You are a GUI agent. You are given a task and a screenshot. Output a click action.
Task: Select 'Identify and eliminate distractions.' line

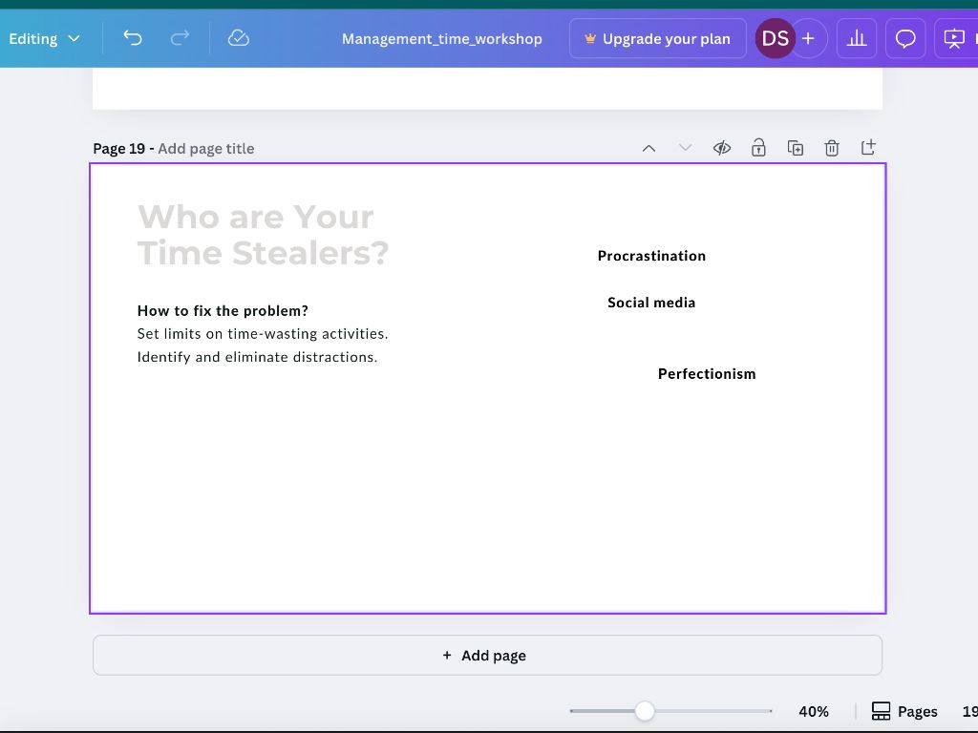tap(257, 357)
